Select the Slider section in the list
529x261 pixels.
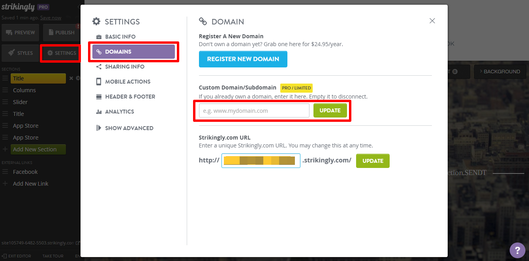click(21, 102)
